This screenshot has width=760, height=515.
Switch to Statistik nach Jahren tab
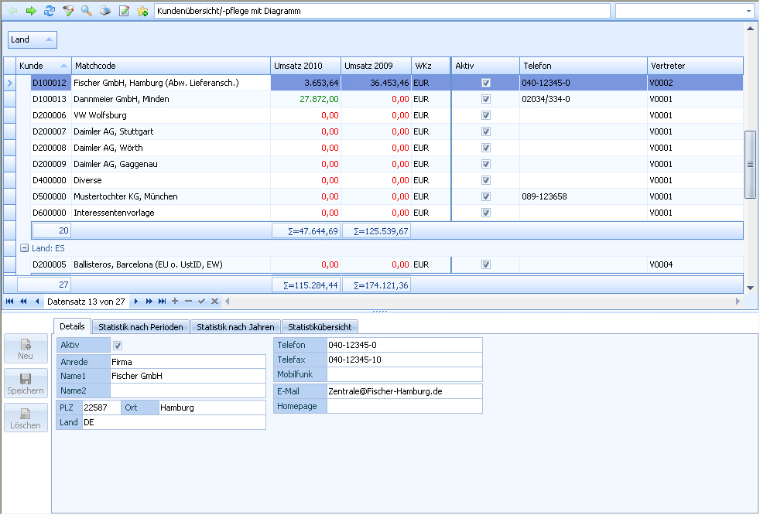pos(235,327)
